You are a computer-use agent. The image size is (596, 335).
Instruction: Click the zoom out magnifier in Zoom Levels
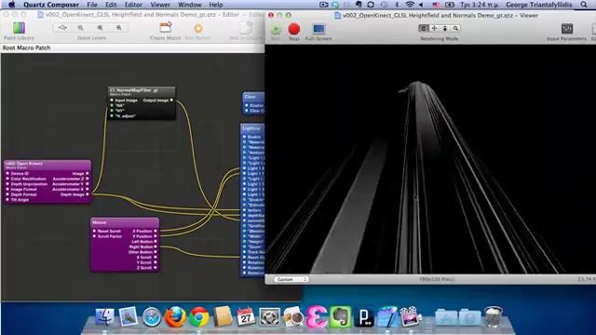click(x=81, y=28)
